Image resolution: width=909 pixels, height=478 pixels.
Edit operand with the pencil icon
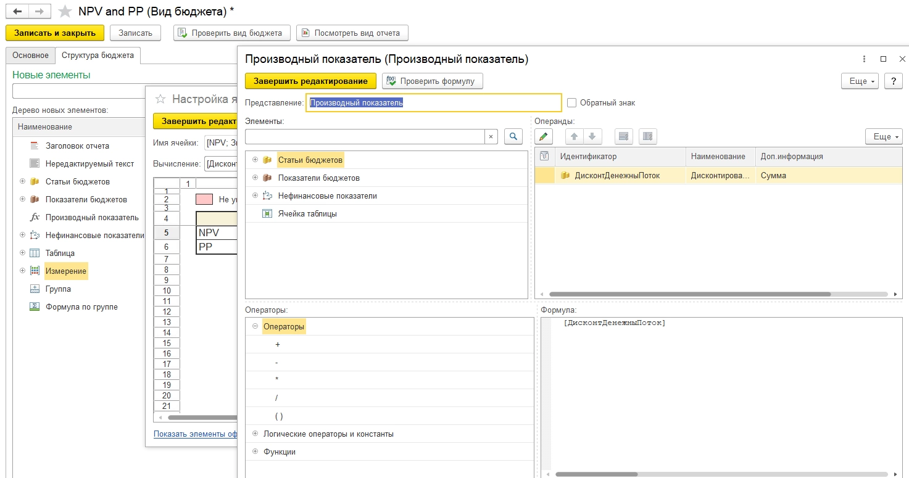click(x=543, y=136)
